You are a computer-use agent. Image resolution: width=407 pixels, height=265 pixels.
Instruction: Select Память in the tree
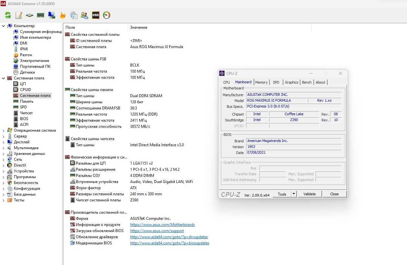click(x=26, y=101)
